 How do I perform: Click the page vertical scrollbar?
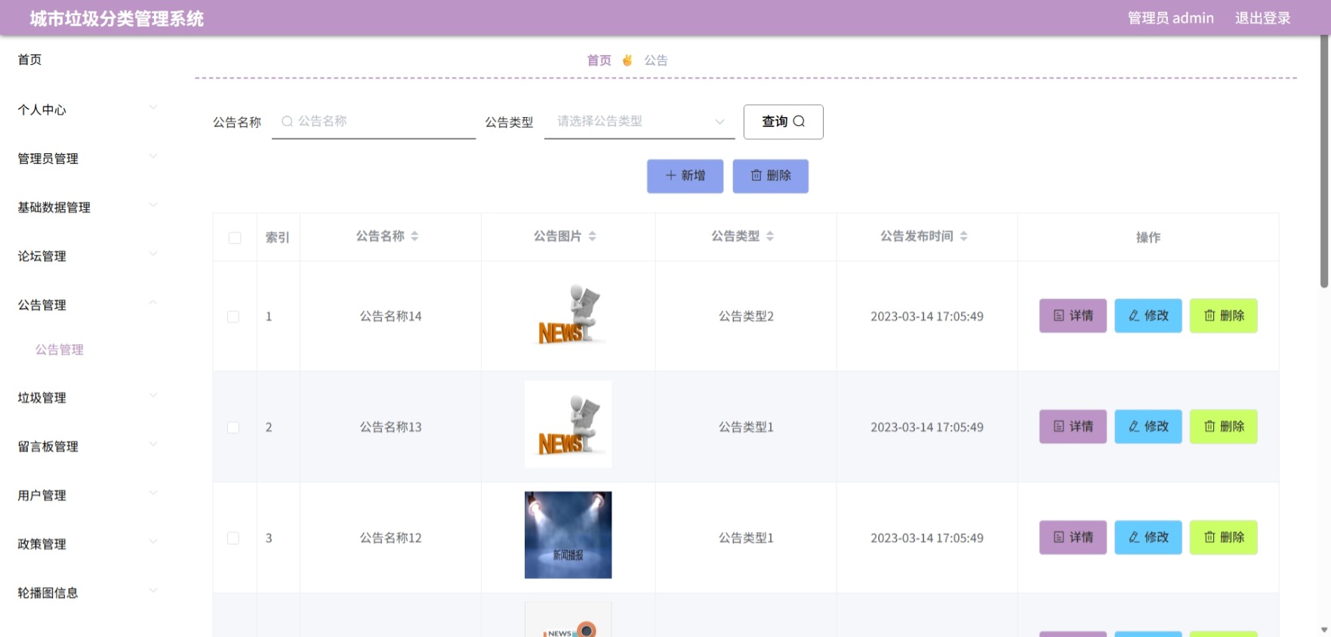tap(1323, 162)
